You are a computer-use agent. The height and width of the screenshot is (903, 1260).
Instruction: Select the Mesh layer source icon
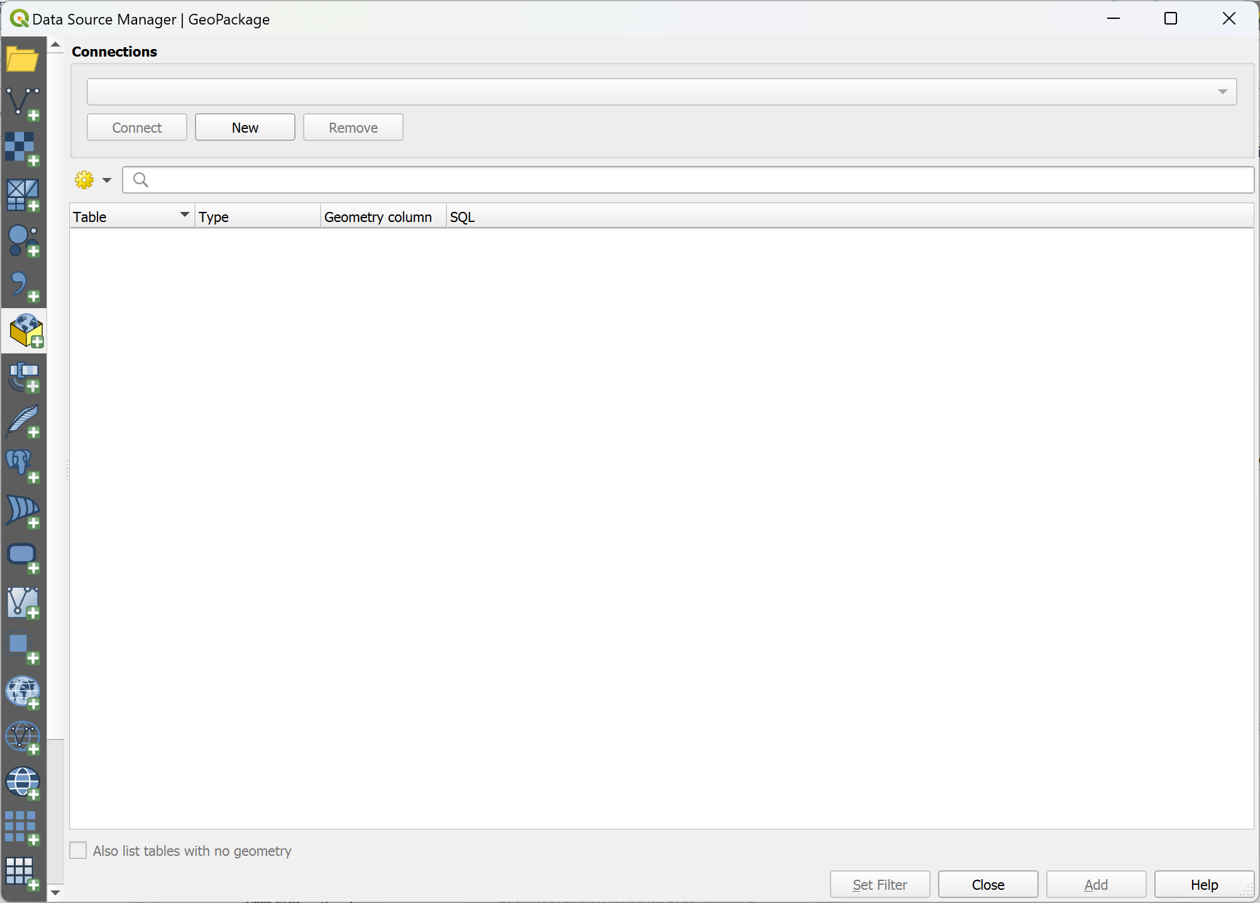tap(23, 195)
